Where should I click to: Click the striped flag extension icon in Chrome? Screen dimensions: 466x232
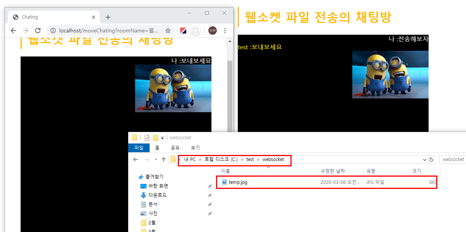click(183, 31)
